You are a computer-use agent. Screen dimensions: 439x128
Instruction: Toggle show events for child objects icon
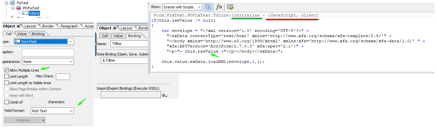208,7
